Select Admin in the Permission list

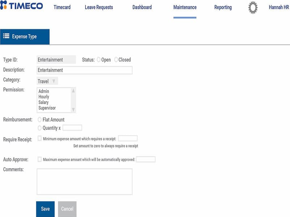click(x=43, y=91)
